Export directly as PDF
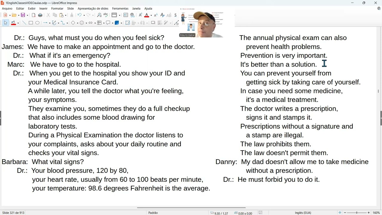The width and height of the screenshot is (382, 215). (34, 15)
